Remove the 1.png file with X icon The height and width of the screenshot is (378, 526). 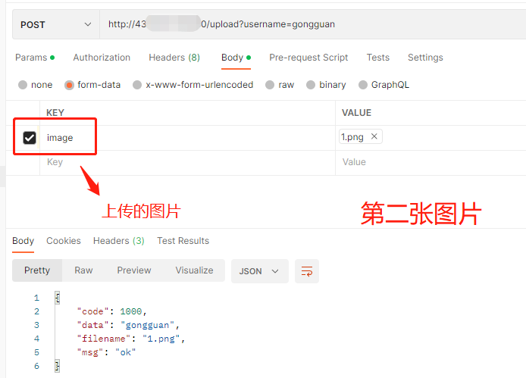(x=374, y=137)
